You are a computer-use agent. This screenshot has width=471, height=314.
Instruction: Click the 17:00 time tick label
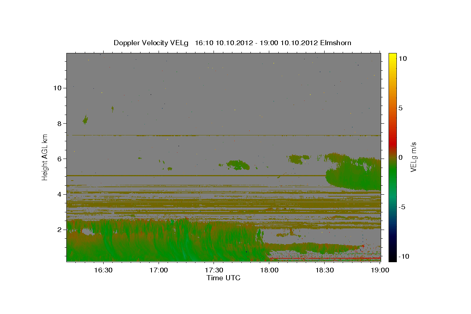click(x=159, y=270)
